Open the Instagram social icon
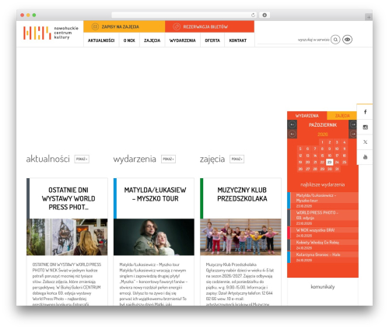This screenshot has height=329, width=389. pos(365,127)
